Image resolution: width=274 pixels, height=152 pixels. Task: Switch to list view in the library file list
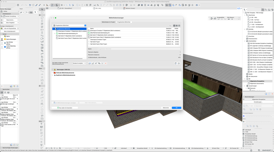tap(174, 26)
